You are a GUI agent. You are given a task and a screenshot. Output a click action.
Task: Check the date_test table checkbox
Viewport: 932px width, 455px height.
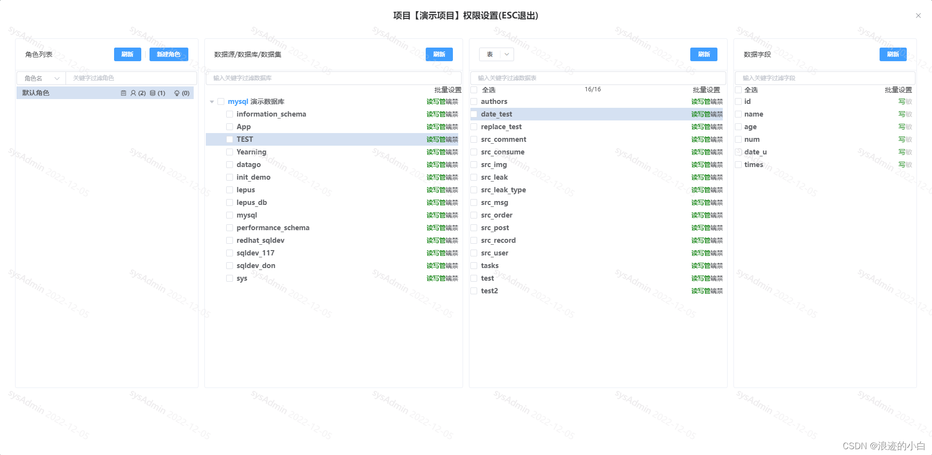click(474, 114)
